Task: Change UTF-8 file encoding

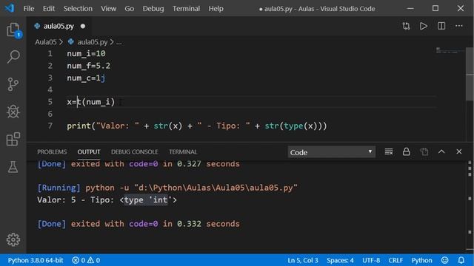Action: 371,260
